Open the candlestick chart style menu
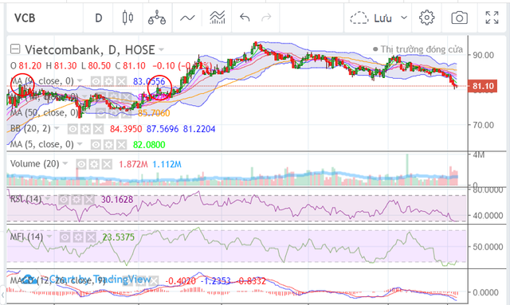The height and width of the screenshot is (305, 510). 127,18
